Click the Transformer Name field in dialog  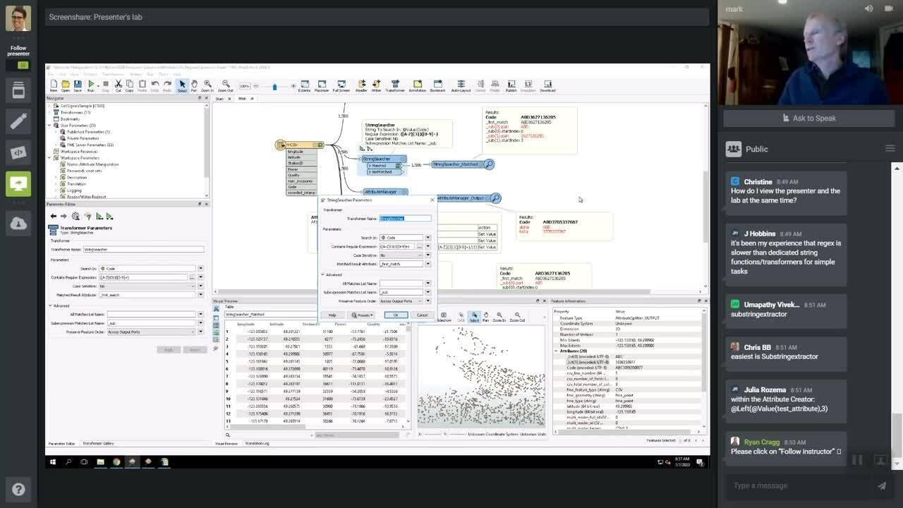tap(405, 219)
